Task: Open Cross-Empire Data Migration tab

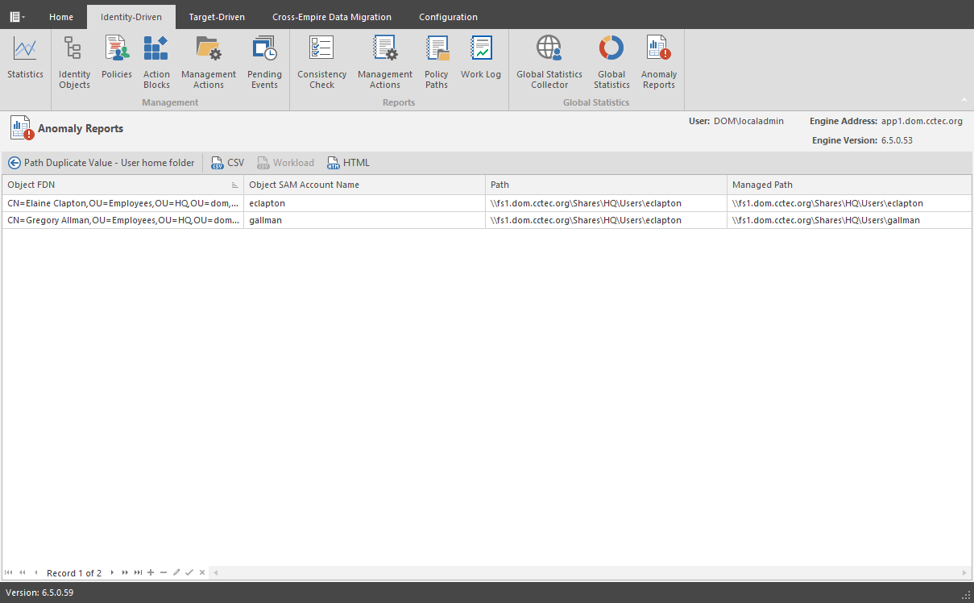Action: (x=332, y=17)
